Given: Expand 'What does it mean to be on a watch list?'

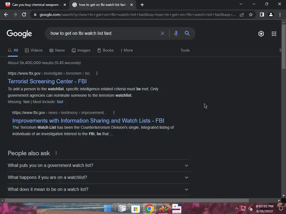Looking at the screenshot, I should [x=99, y=189].
